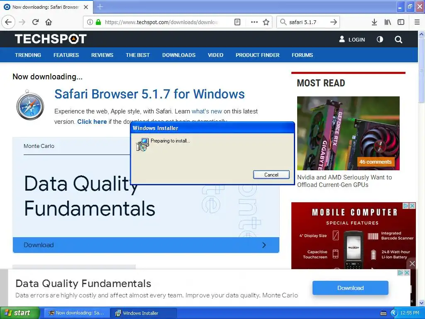Follow the what's new link

(207, 111)
